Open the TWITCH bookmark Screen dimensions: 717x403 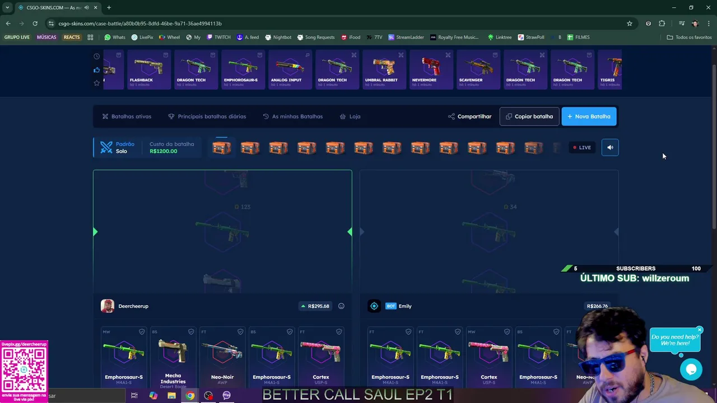(x=218, y=38)
